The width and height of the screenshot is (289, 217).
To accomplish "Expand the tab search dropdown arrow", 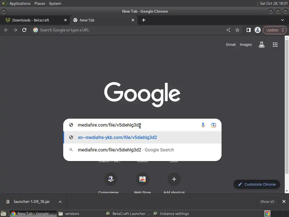I will coord(282,20).
